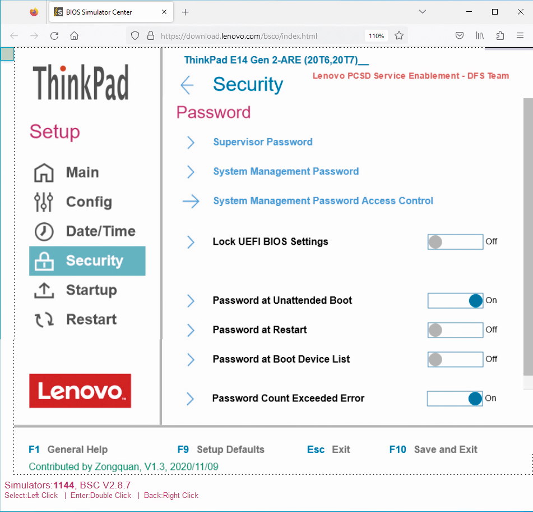Click Esc Exit
The height and width of the screenshot is (512, 533).
click(328, 450)
